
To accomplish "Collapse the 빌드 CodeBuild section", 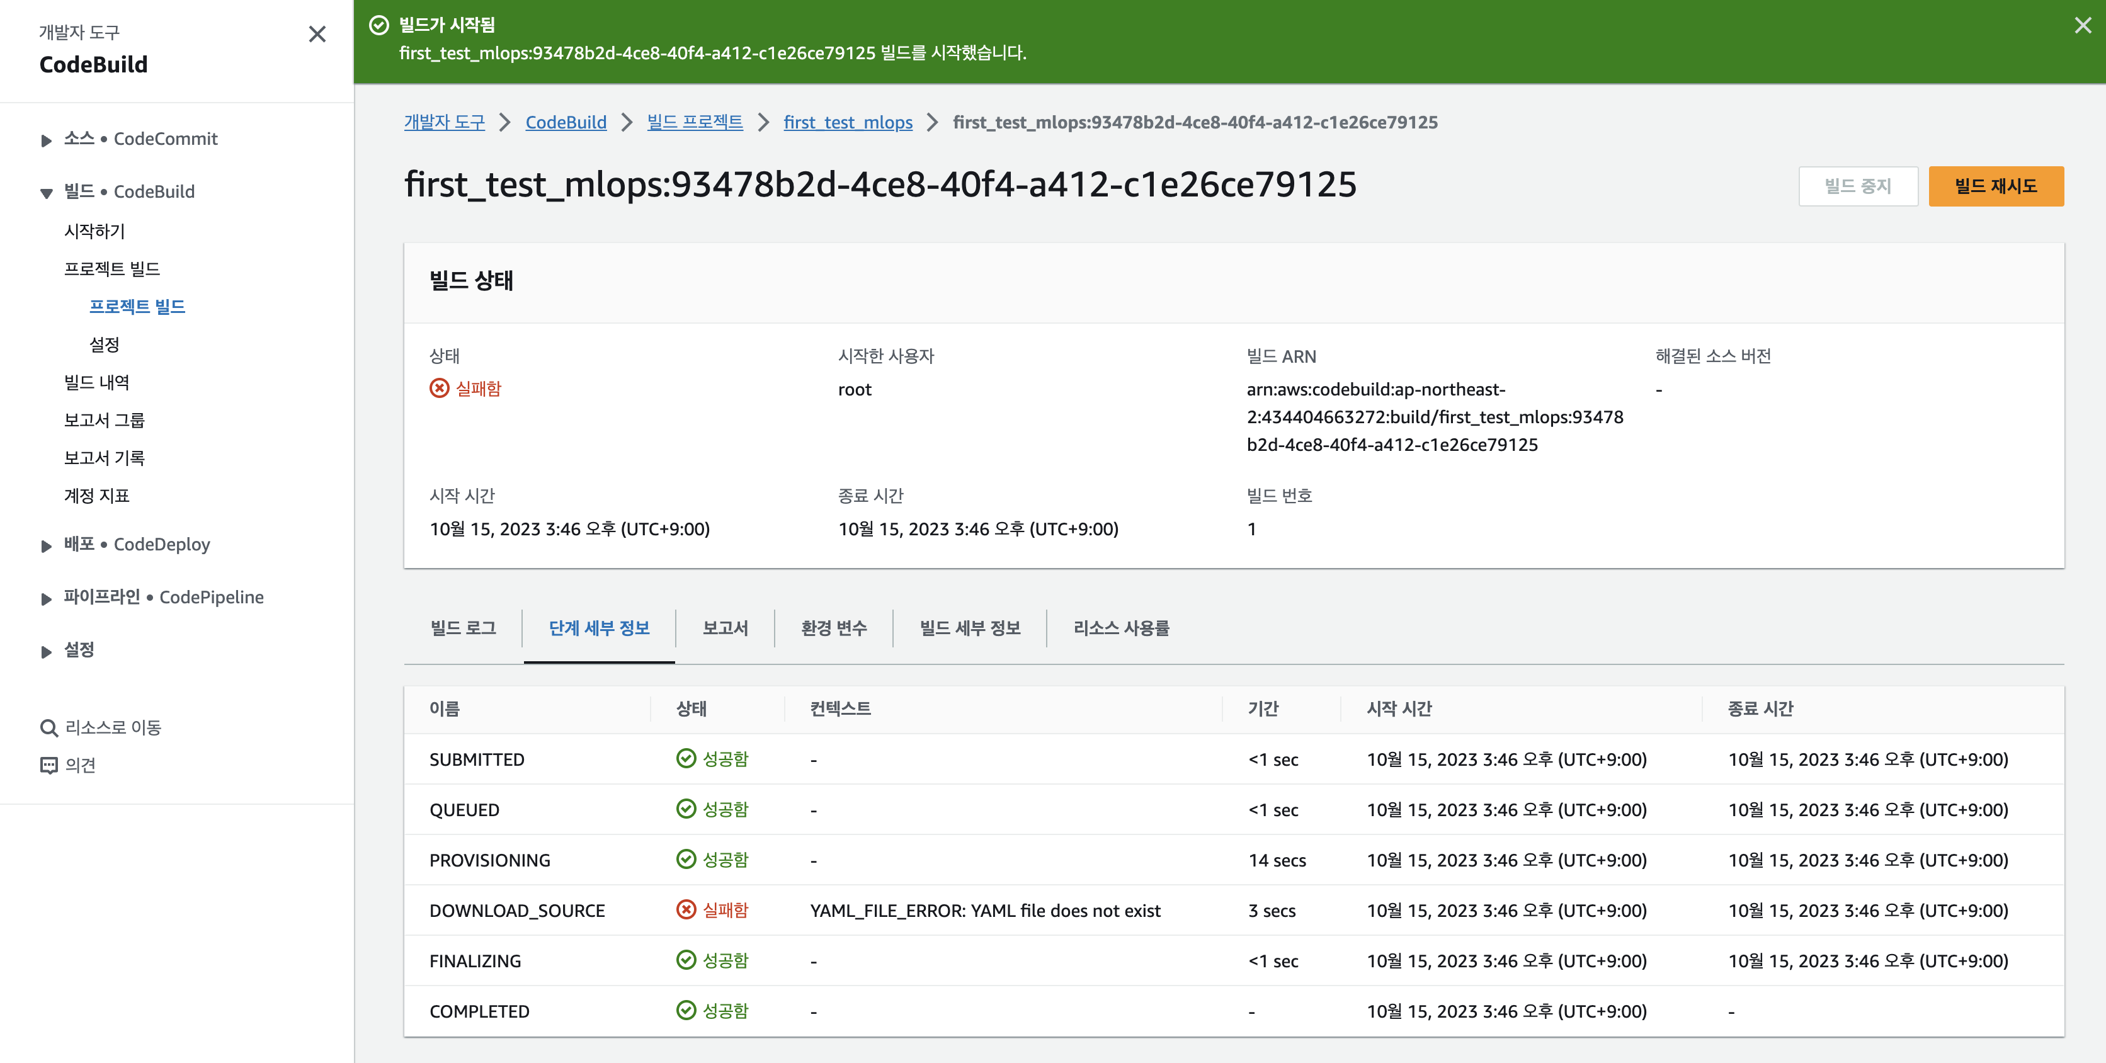I will pyautogui.click(x=47, y=193).
